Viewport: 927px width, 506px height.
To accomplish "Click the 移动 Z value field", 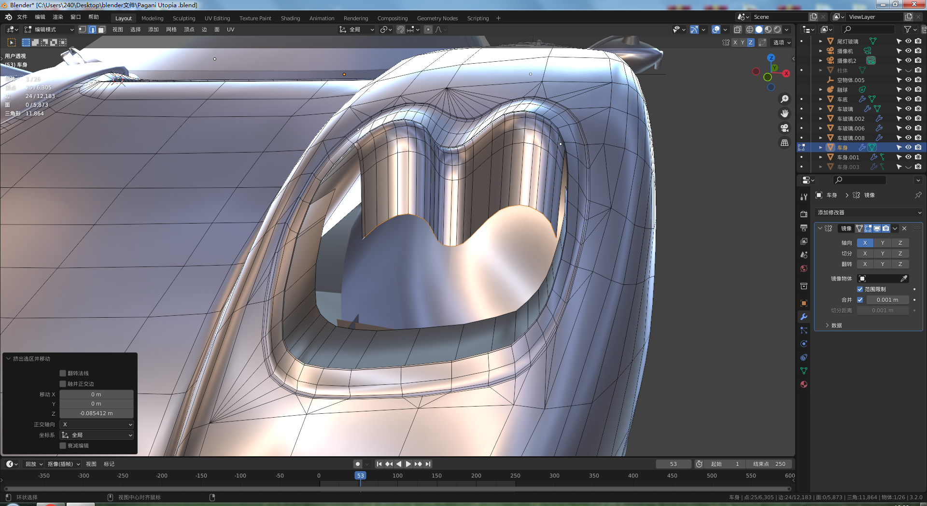I will point(96,413).
